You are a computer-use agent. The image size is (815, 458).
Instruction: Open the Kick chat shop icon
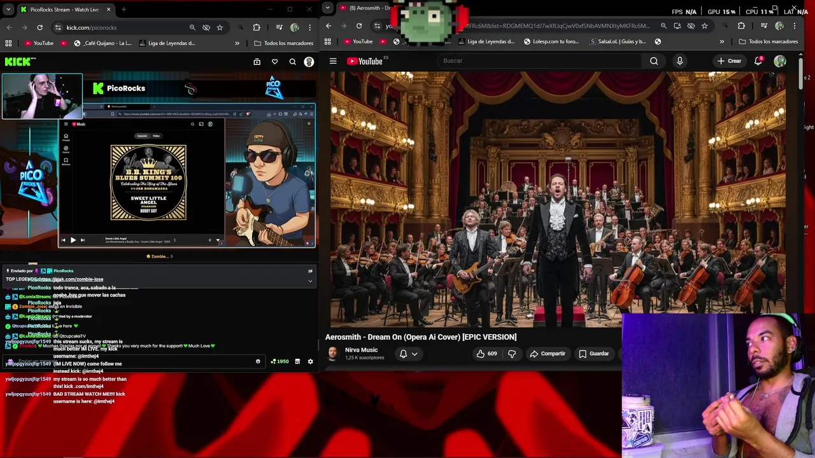pyautogui.click(x=297, y=361)
